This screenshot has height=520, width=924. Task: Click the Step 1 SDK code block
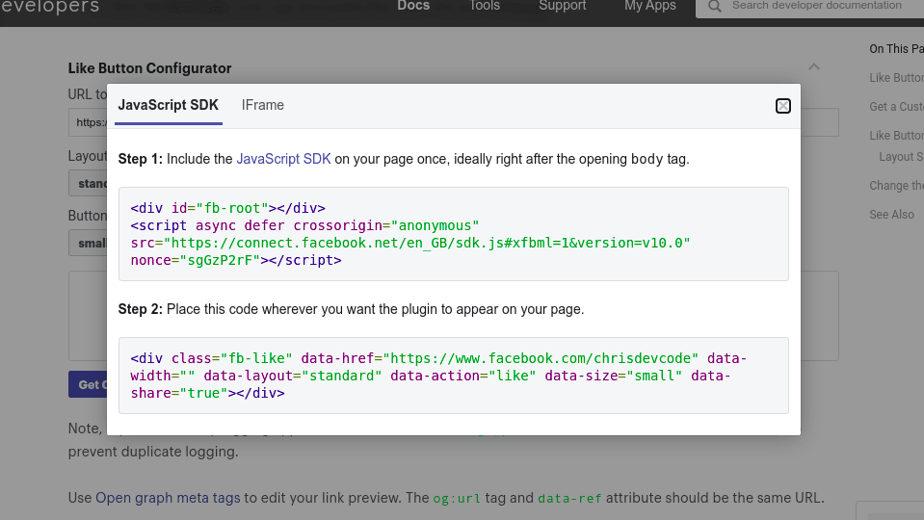click(453, 234)
